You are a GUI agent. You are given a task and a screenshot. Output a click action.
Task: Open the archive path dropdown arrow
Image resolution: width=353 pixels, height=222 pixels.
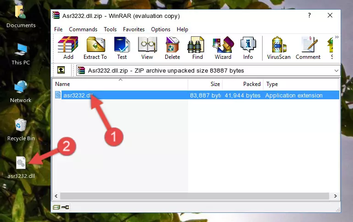(x=336, y=70)
